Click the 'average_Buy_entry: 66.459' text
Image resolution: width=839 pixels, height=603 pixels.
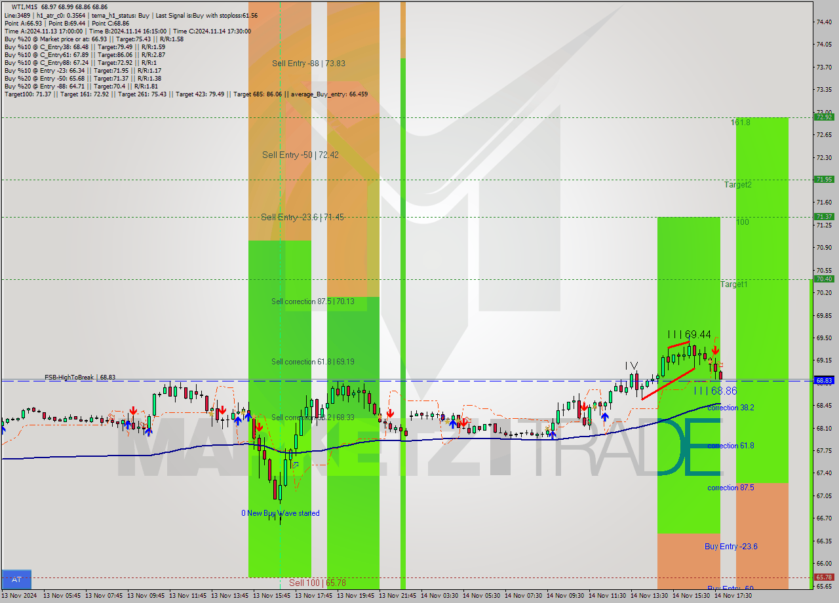(329, 94)
